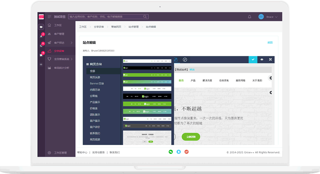
Task: Click the compass icon in editor toolbar
Action: pyautogui.click(x=185, y=60)
